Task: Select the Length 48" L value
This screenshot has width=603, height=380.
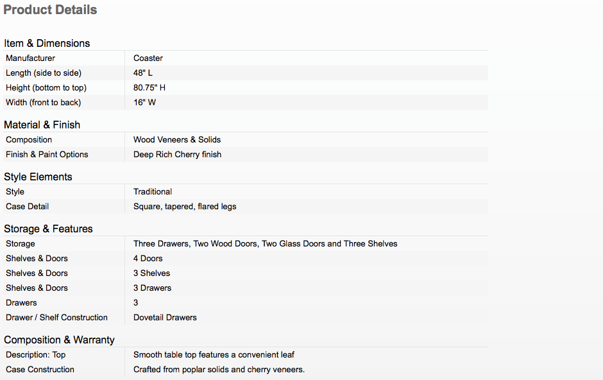Action: click(143, 73)
